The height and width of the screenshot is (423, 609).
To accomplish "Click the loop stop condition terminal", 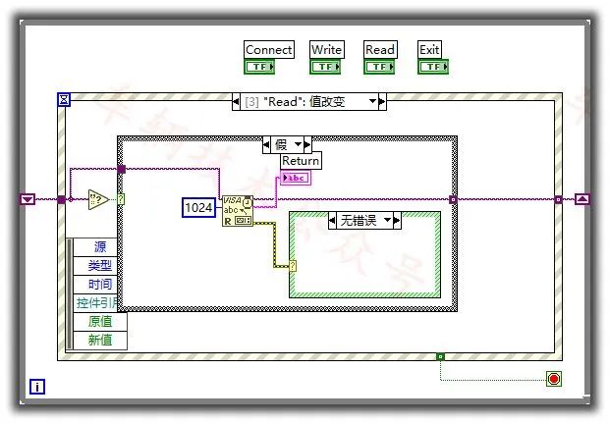I will (554, 379).
